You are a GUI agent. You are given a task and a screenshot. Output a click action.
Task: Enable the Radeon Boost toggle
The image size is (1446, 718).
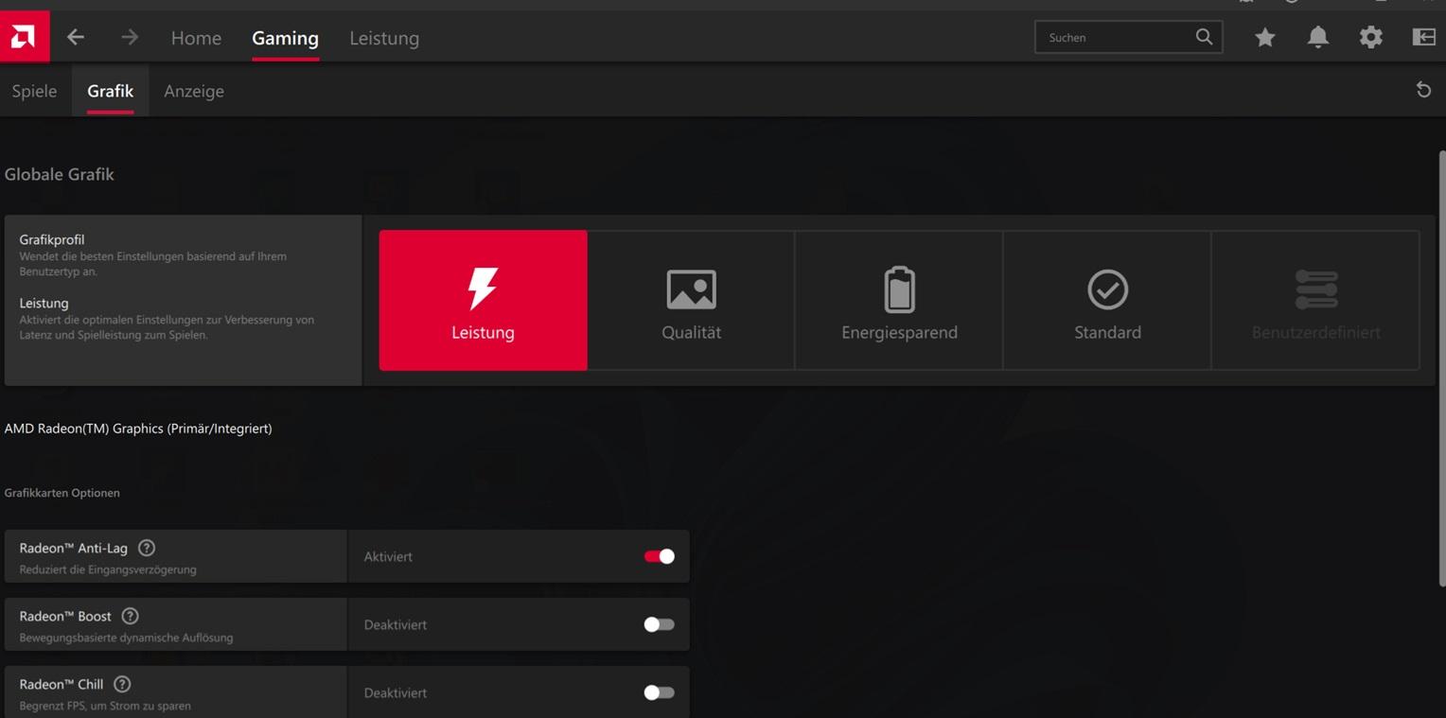click(659, 624)
